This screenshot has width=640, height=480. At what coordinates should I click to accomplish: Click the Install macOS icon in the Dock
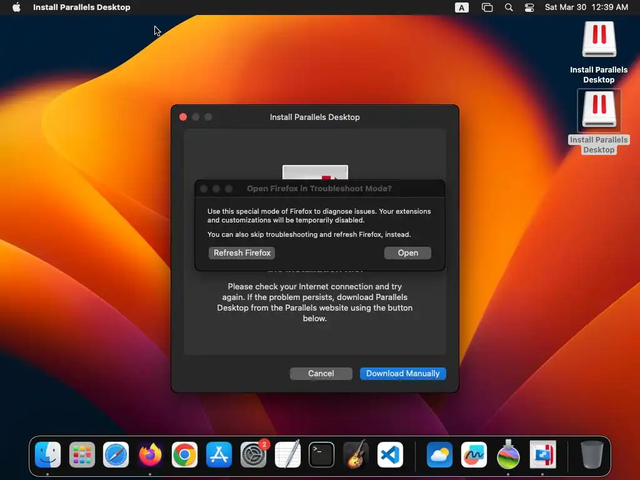[508, 454]
